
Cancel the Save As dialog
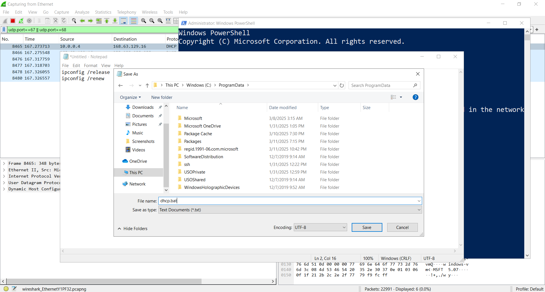[402, 227]
